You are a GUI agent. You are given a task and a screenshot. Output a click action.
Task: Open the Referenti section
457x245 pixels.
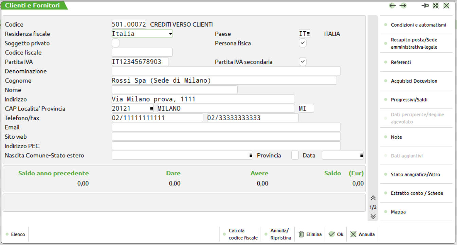tap(401, 62)
